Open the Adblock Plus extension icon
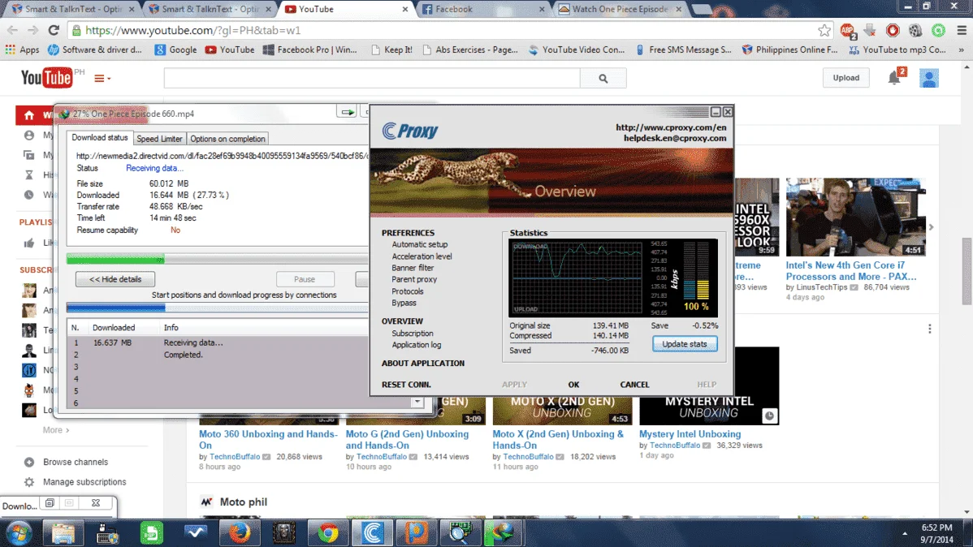 (x=847, y=30)
